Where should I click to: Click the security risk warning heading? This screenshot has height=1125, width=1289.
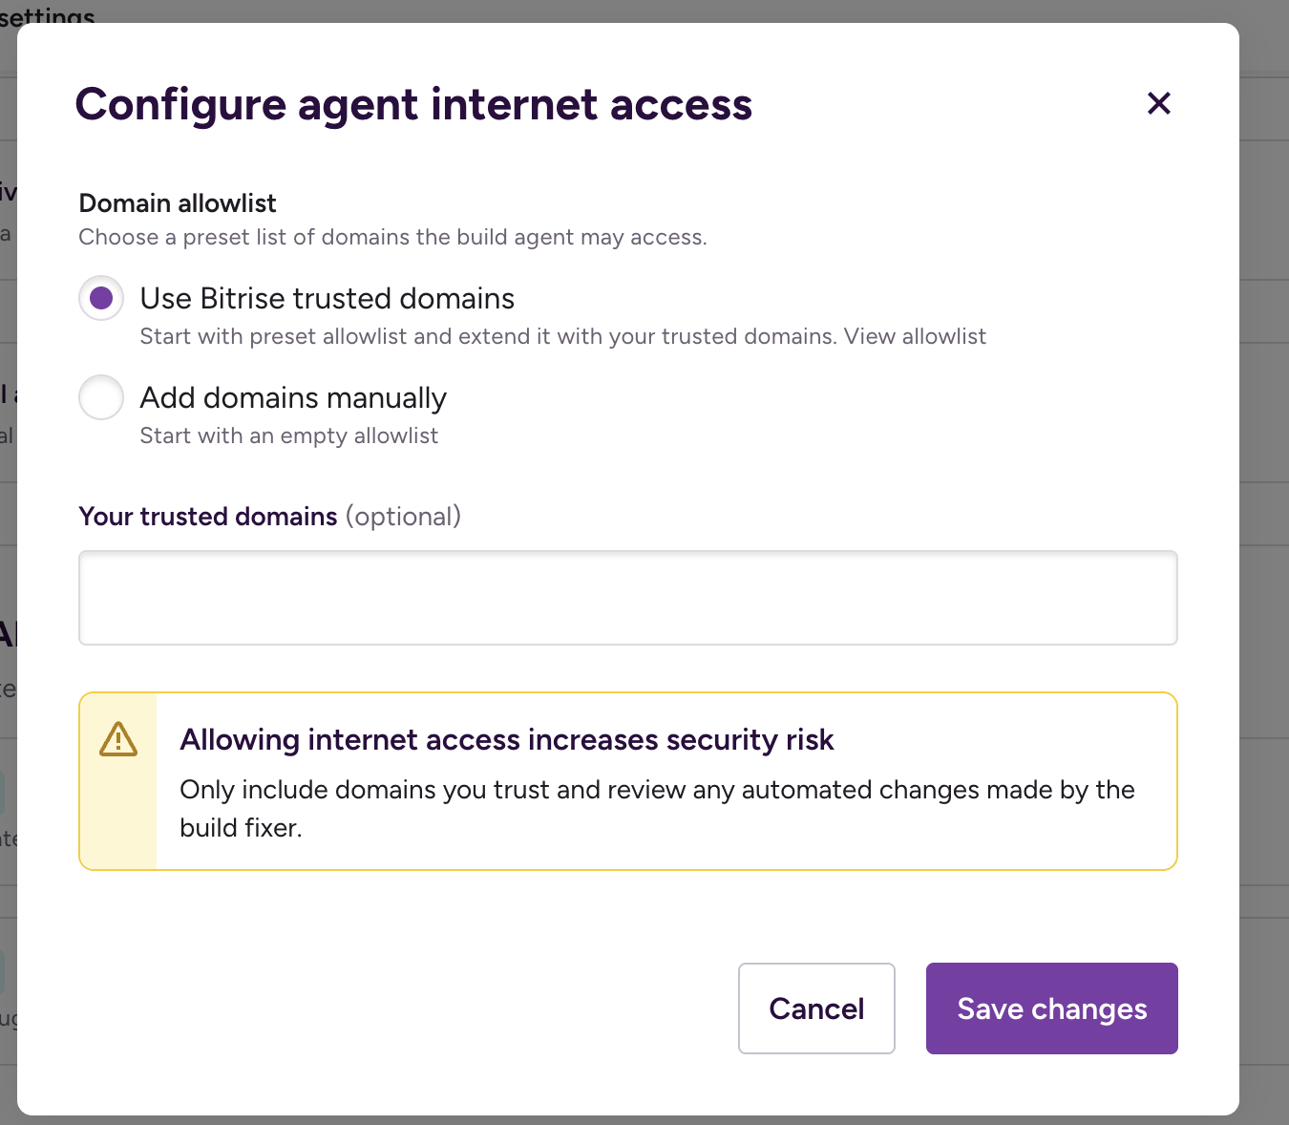(x=506, y=739)
